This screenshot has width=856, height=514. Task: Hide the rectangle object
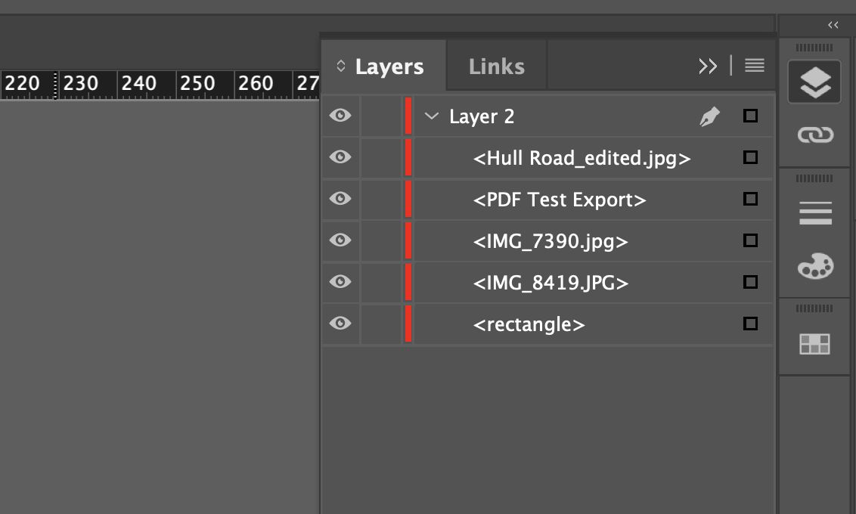click(340, 324)
